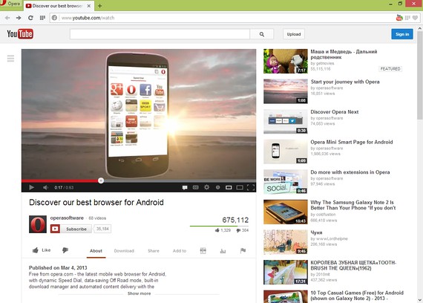The width and height of the screenshot is (423, 303).
Task: Mute the video with the speaker icon
Action: pyautogui.click(x=45, y=187)
